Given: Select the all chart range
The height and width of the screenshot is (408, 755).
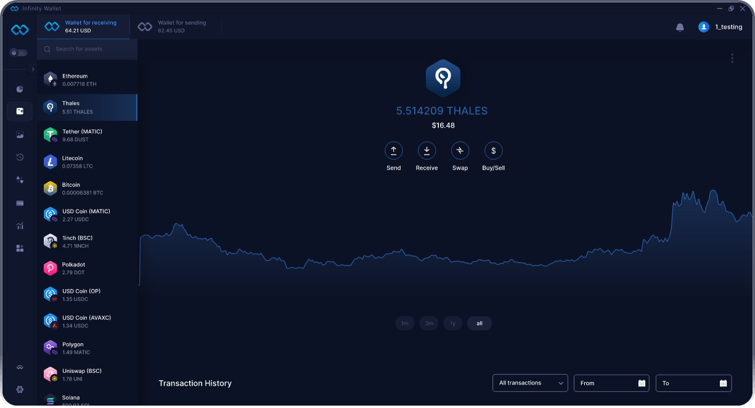Looking at the screenshot, I should [480, 324].
